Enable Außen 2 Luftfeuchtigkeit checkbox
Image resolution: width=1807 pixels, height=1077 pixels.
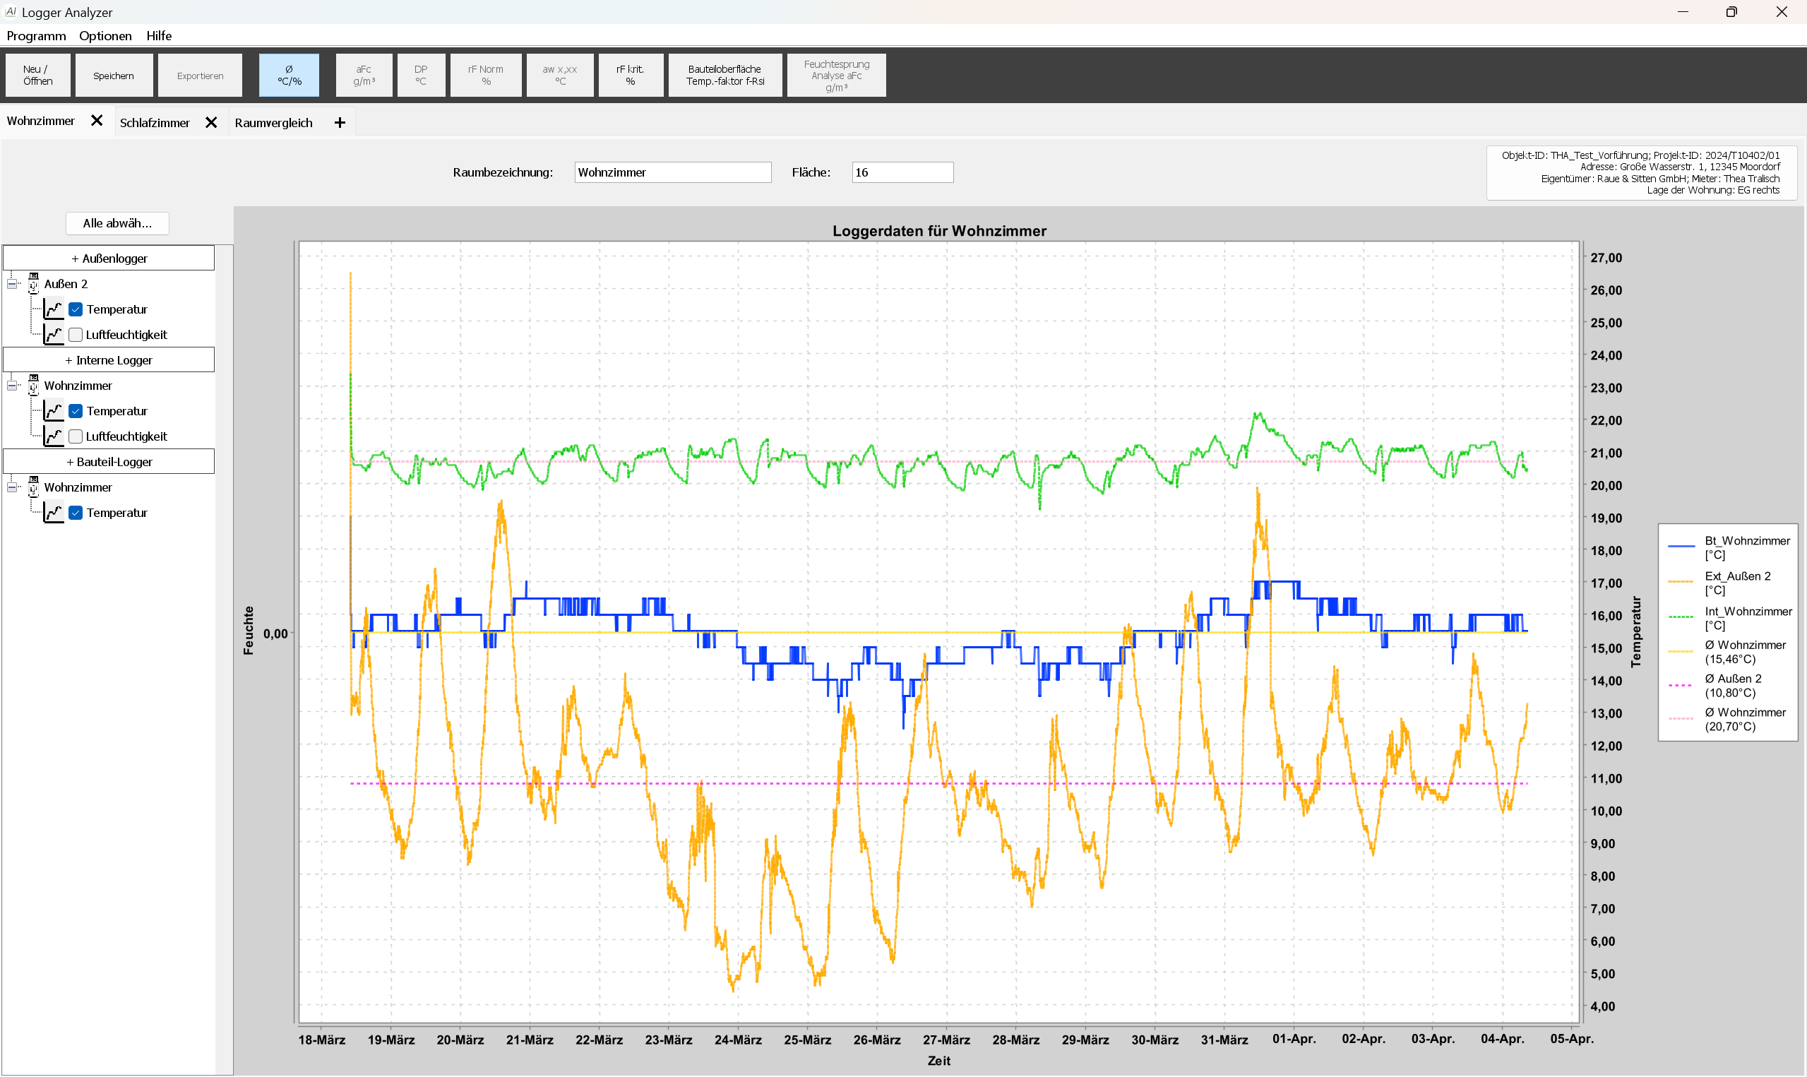(76, 335)
